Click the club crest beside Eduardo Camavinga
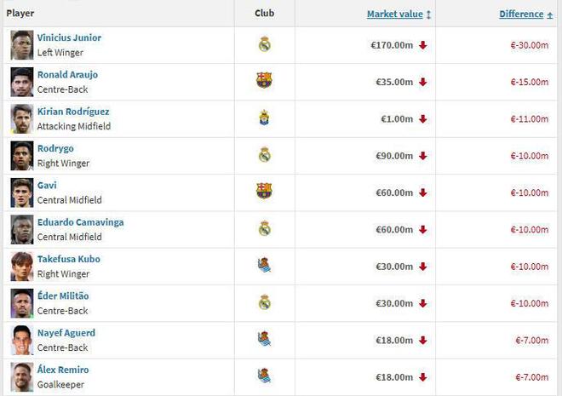562x396 pixels. click(x=264, y=228)
